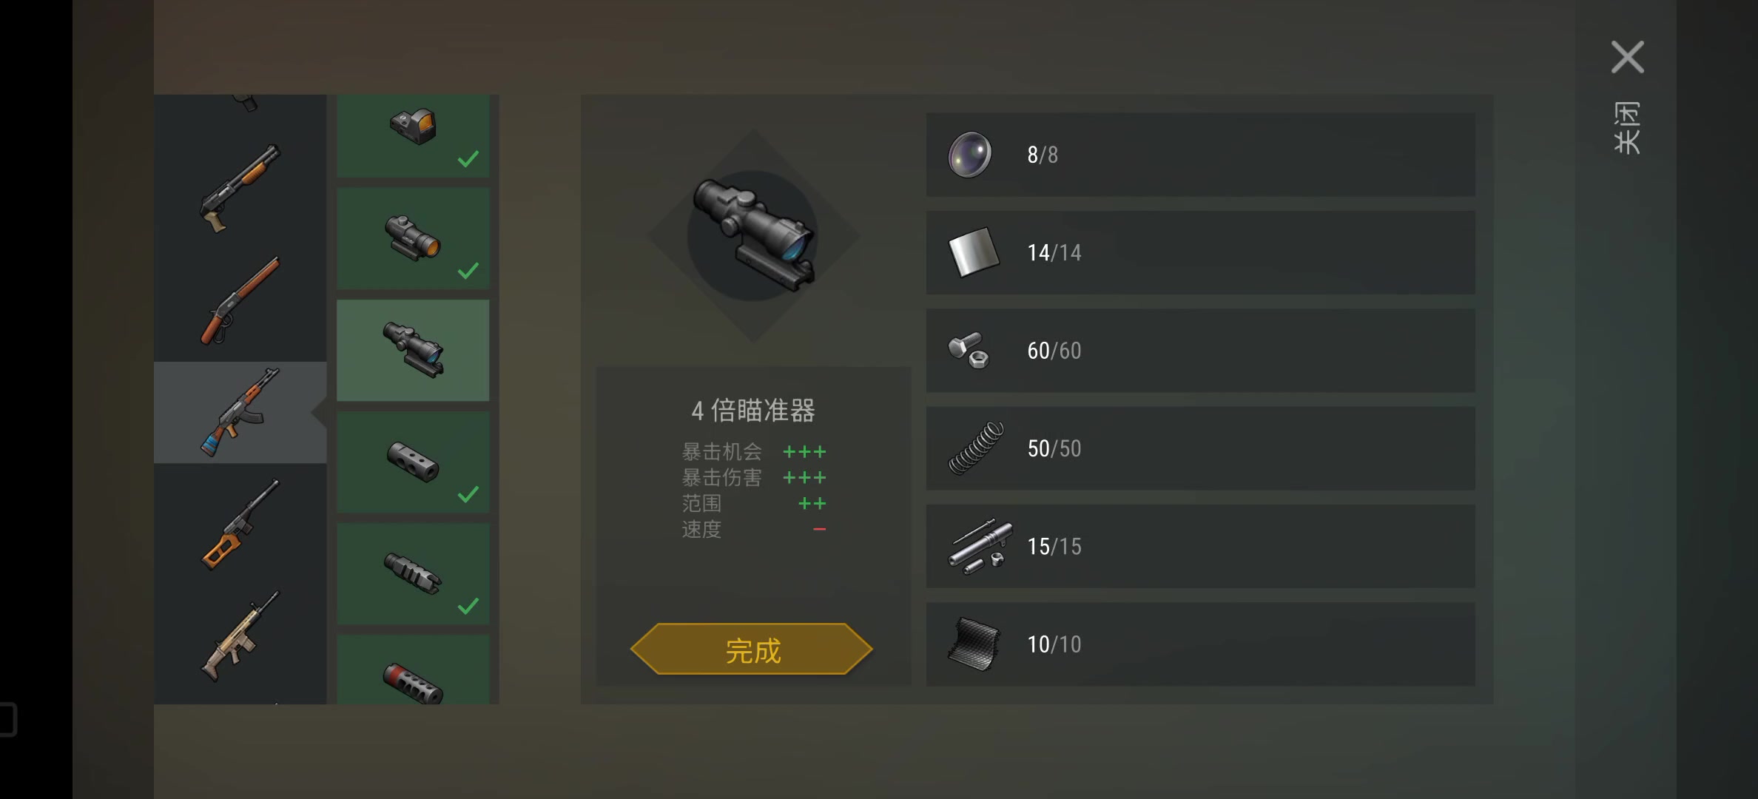Tap the bolts and nuts resource 60/60
The width and height of the screenshot is (1758, 799).
(x=1201, y=351)
